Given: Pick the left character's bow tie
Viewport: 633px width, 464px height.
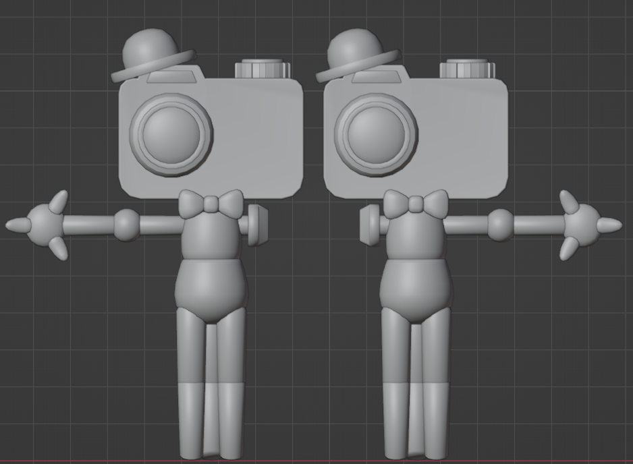Looking at the screenshot, I should 211,204.
